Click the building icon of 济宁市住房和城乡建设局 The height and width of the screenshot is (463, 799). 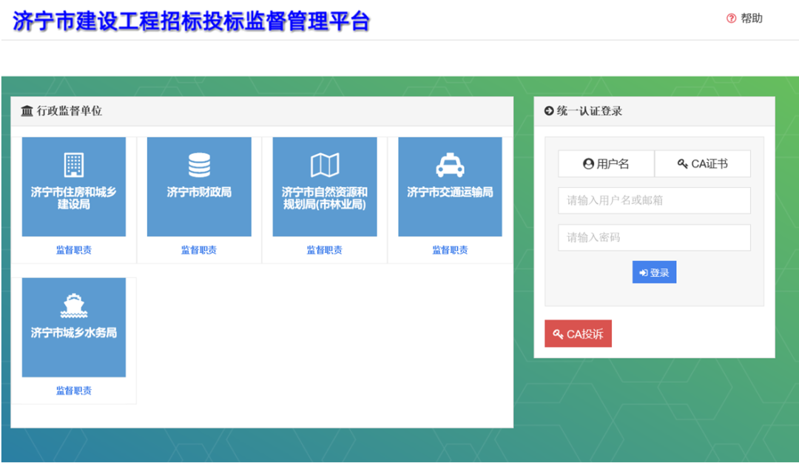74,164
